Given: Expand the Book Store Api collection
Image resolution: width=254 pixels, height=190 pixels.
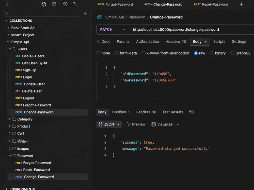Looking at the screenshot, I should [8, 28].
